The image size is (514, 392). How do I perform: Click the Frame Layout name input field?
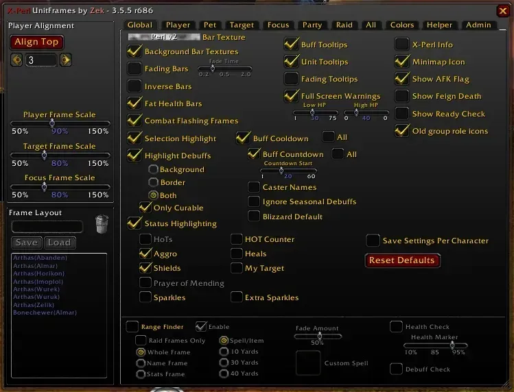[x=47, y=226]
